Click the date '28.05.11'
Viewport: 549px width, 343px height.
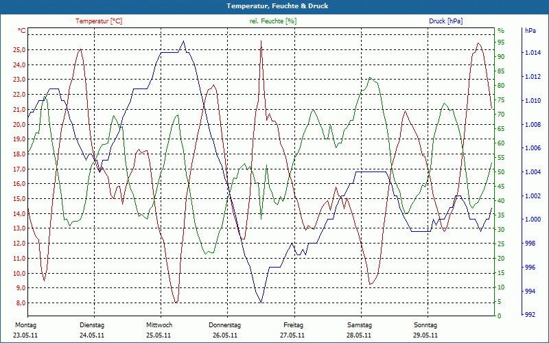click(359, 335)
